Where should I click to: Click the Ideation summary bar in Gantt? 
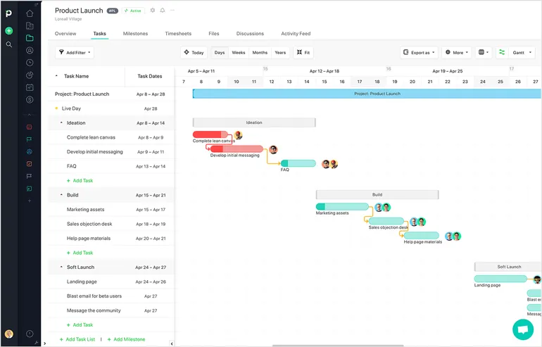[x=254, y=122]
